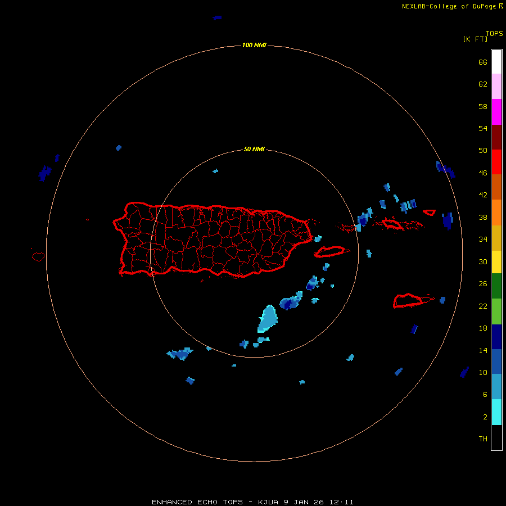
Task: Click the legend value 34
Action: (483, 240)
